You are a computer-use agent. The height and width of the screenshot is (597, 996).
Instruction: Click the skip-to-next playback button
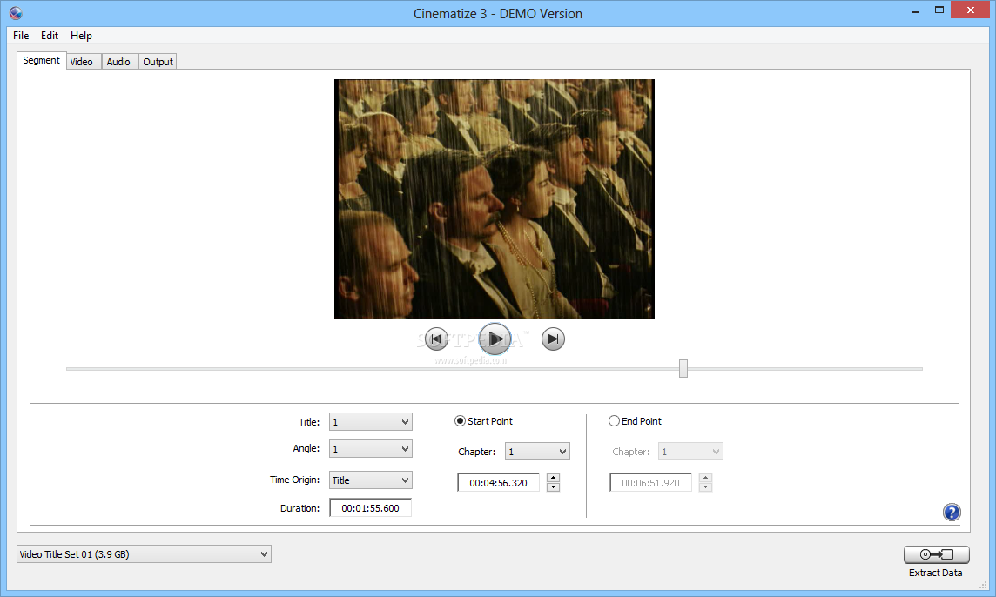(553, 339)
